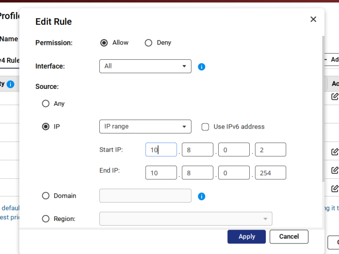Click the info icon beside Interface dropdown

(x=201, y=66)
